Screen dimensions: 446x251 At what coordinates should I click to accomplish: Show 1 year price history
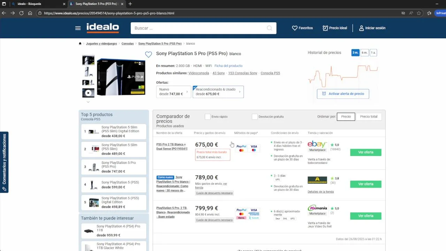[373, 53]
